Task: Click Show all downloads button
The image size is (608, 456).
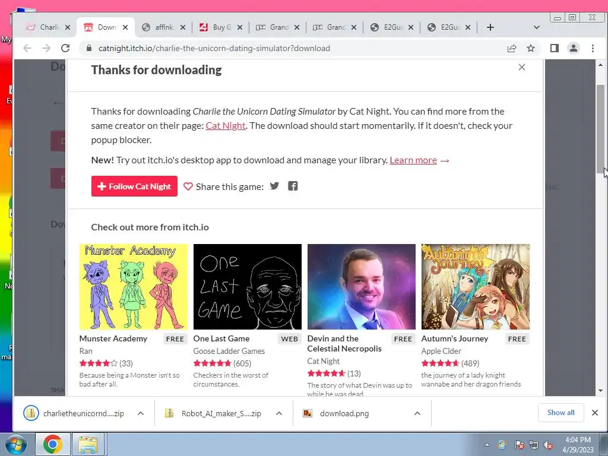Action: (x=560, y=413)
